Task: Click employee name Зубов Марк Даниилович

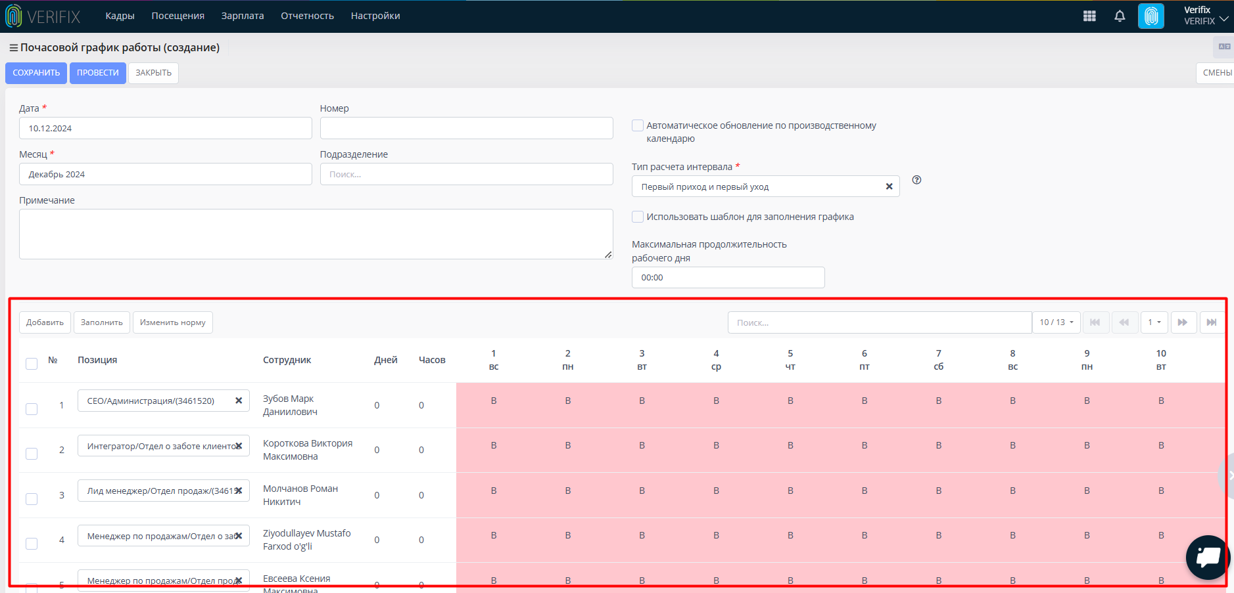Action: 290,405
